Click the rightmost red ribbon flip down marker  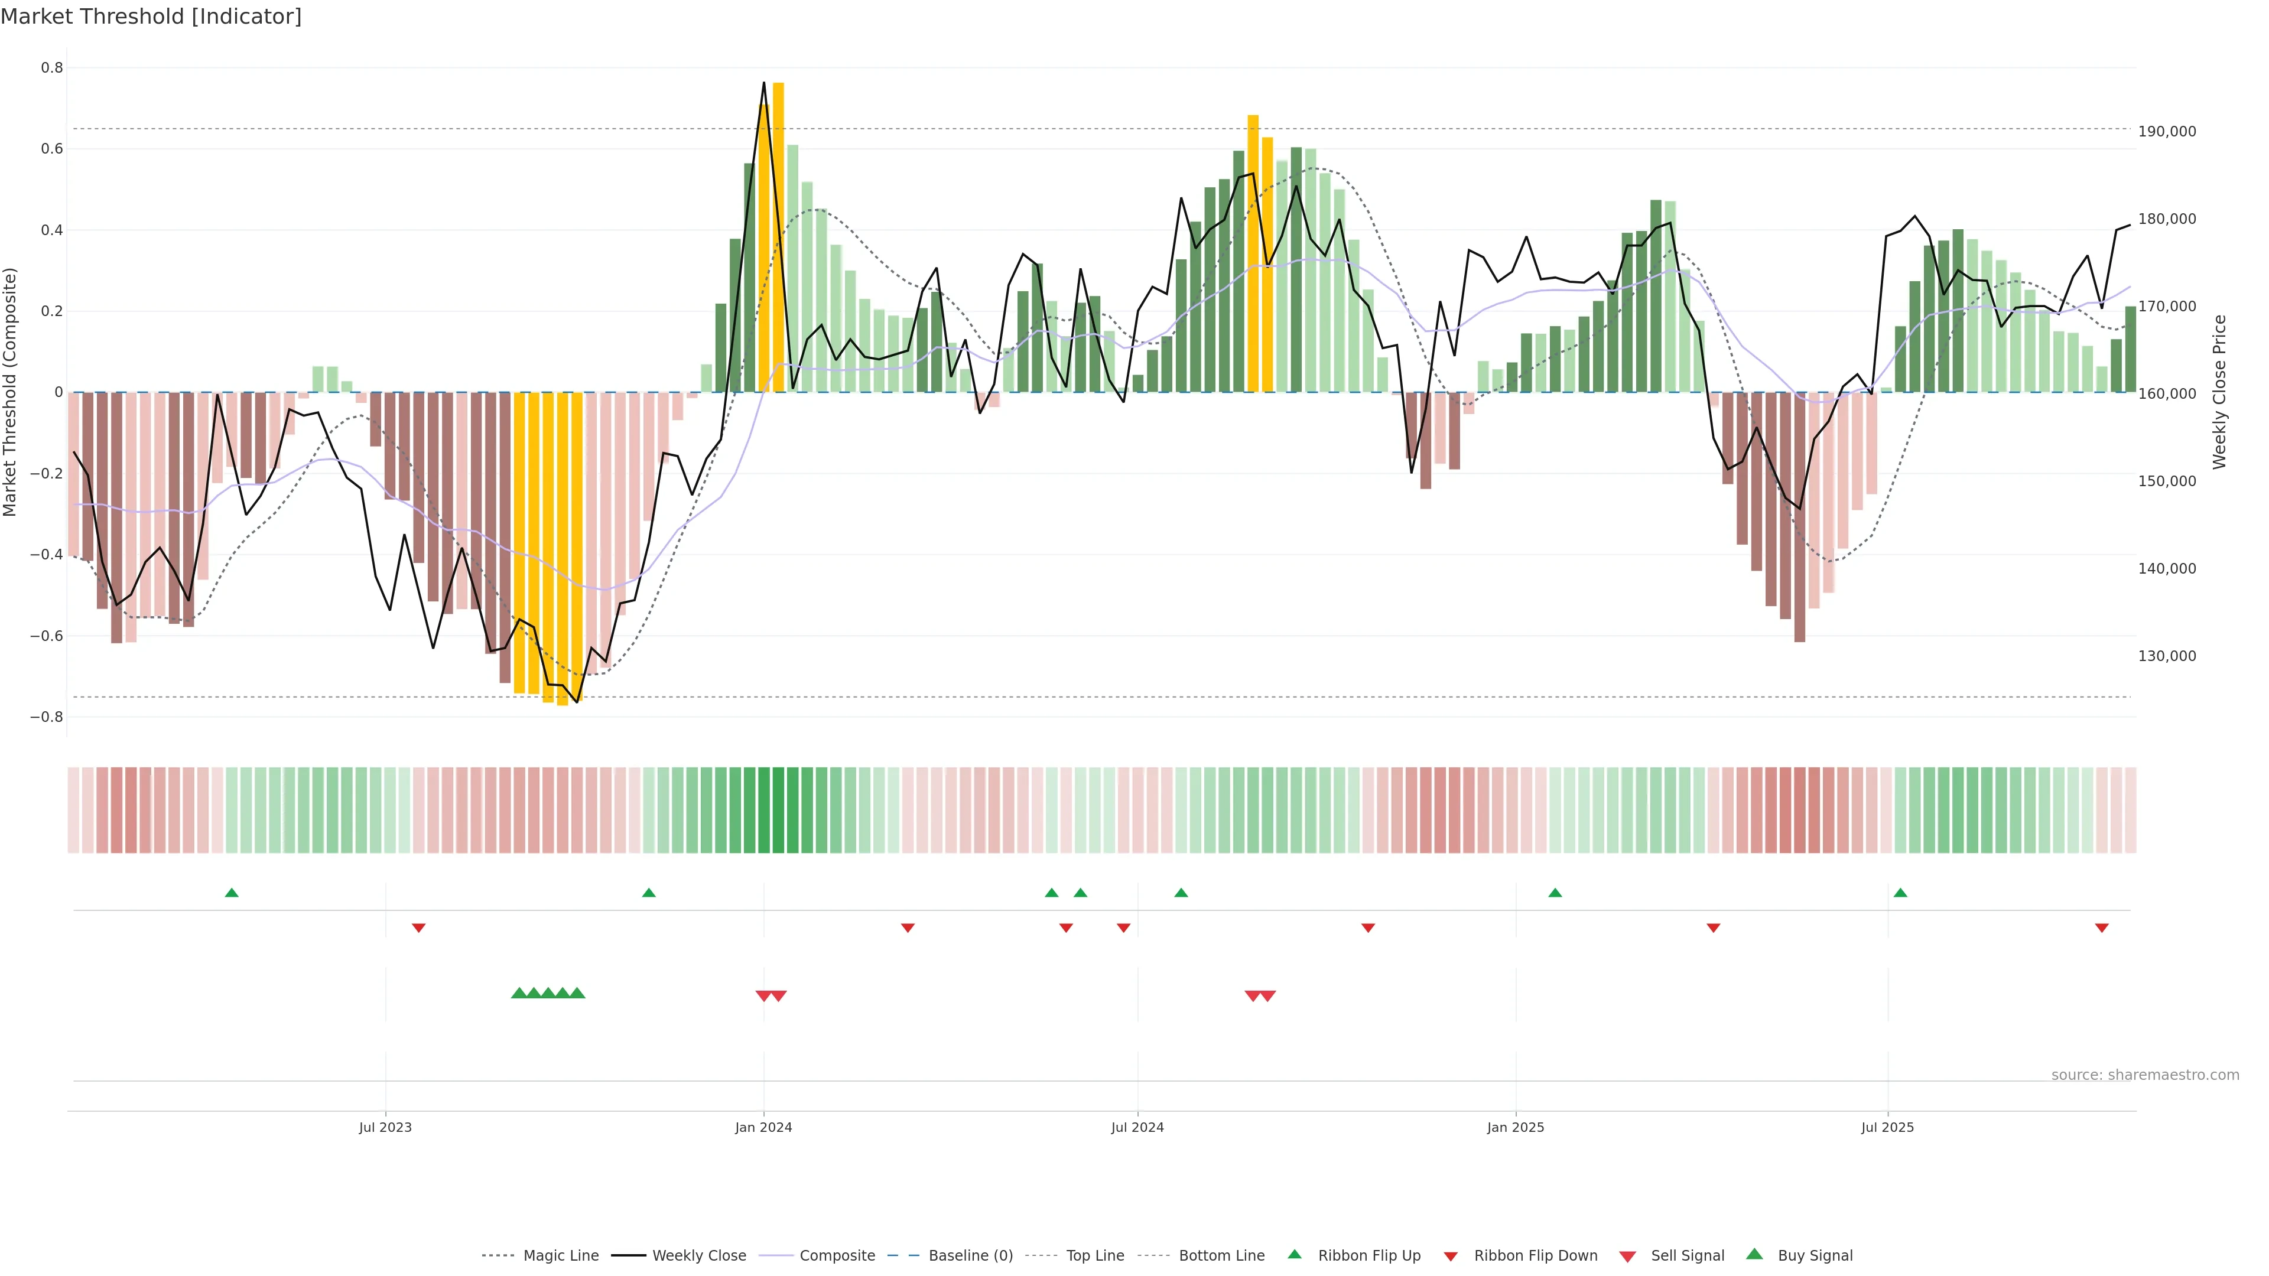pos(2102,928)
